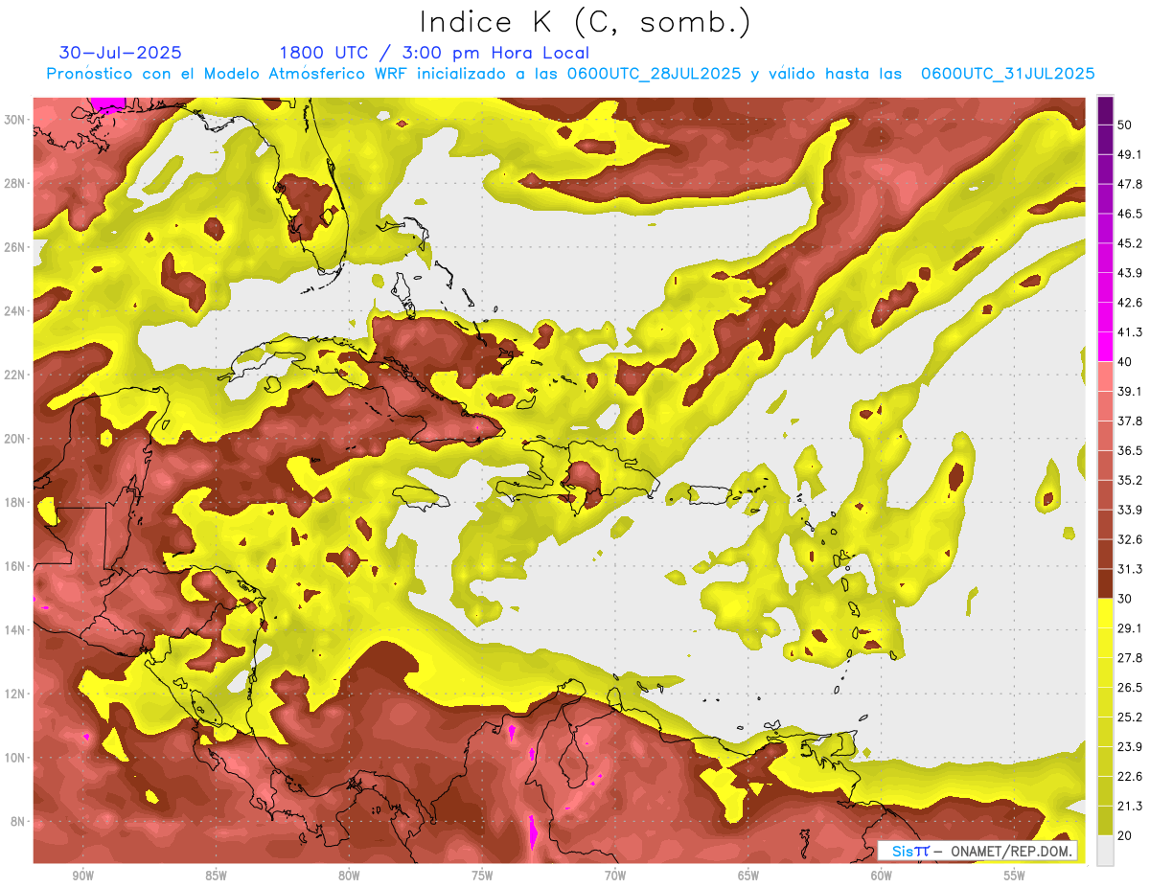Click the "45.2" color scale label
The height and width of the screenshot is (888, 1150).
1130,244
